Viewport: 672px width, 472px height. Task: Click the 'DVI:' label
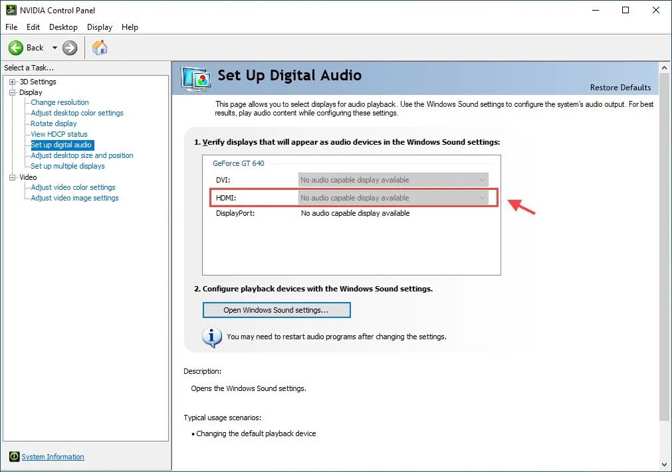pyautogui.click(x=223, y=180)
